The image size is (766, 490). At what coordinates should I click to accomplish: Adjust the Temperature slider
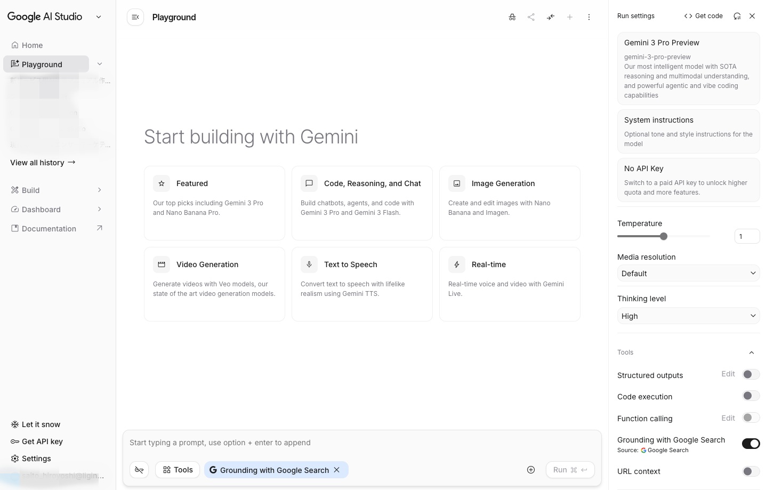pyautogui.click(x=663, y=236)
